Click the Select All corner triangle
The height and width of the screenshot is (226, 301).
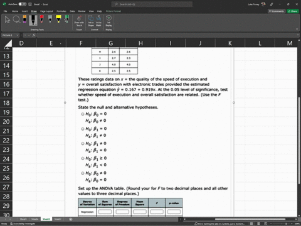tap(8, 43)
